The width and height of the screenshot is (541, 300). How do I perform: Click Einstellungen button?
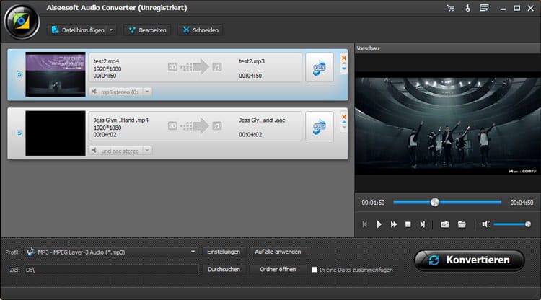click(x=224, y=252)
